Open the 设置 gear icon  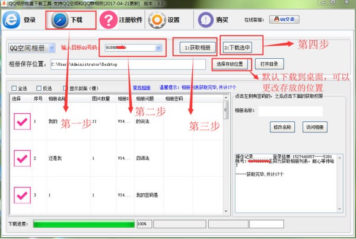[157, 20]
